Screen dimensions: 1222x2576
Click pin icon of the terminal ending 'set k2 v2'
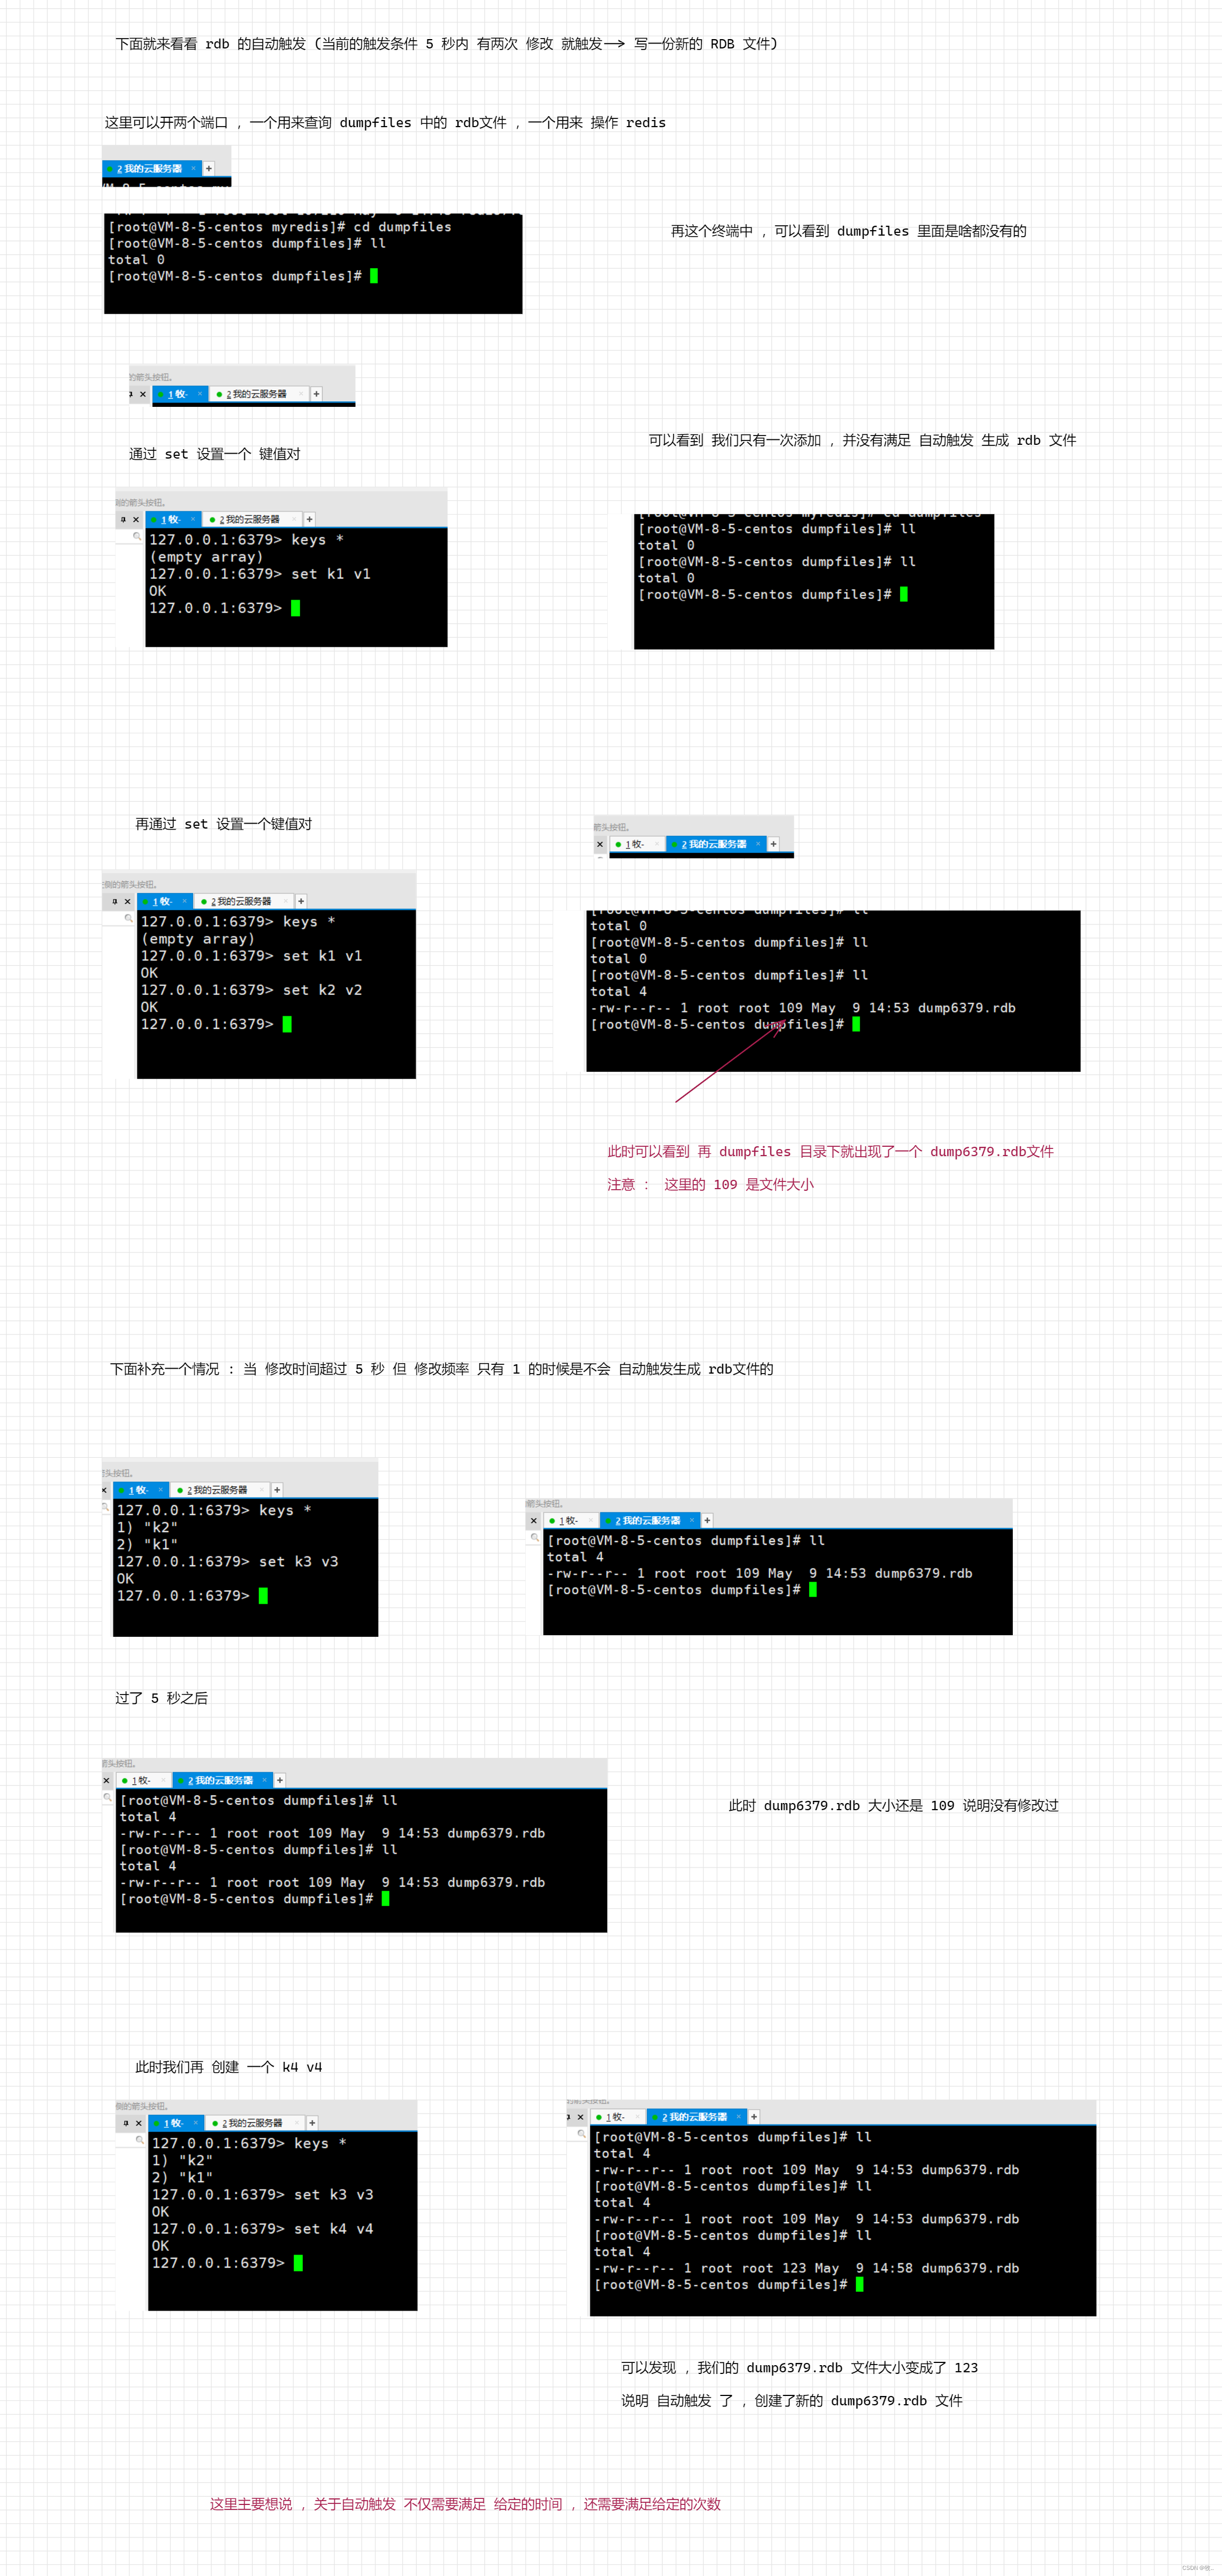(x=115, y=901)
